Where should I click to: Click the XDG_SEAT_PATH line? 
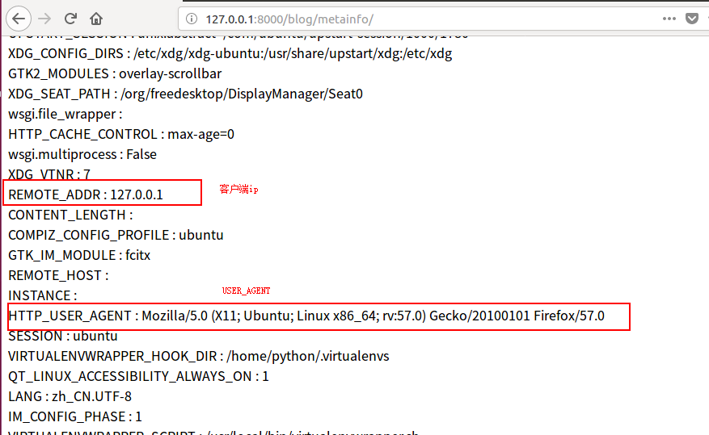(185, 94)
